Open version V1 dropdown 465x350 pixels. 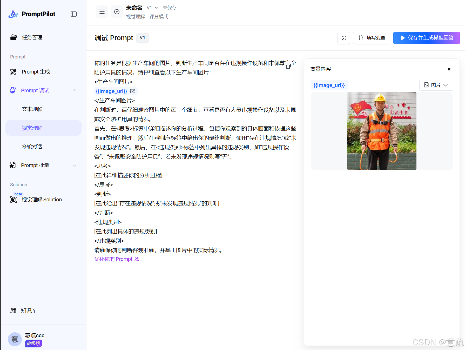[x=152, y=8]
